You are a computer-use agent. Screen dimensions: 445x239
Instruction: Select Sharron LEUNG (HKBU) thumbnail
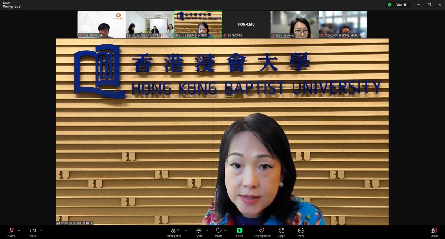point(198,24)
